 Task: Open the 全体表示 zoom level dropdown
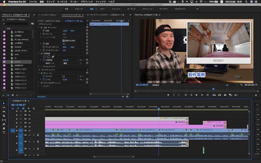158,85
